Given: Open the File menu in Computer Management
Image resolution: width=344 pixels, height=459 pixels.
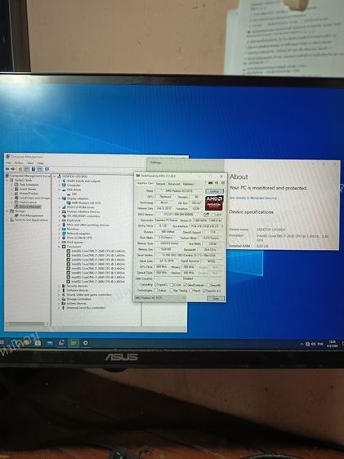Looking at the screenshot, I should 9,163.
